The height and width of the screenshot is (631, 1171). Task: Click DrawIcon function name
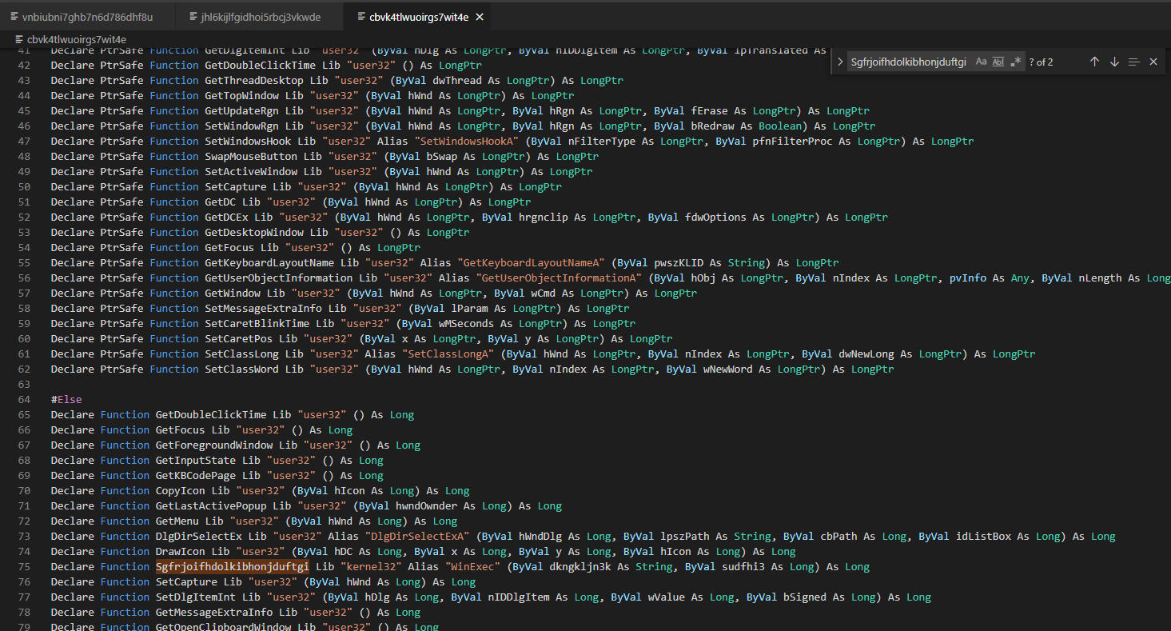coord(180,551)
